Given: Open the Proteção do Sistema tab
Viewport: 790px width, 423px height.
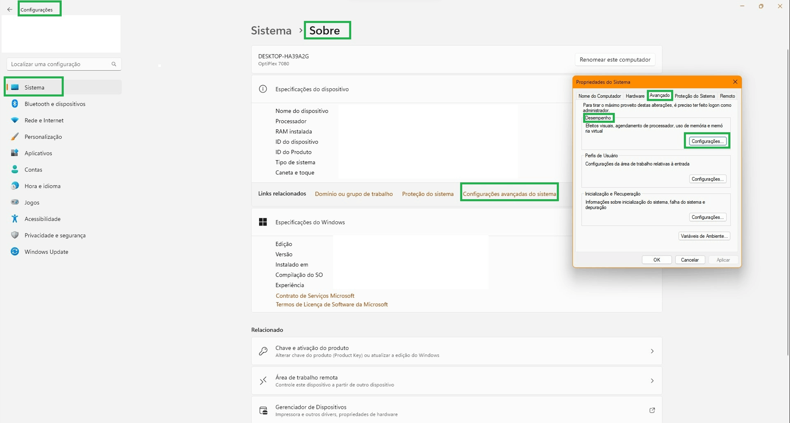Looking at the screenshot, I should [x=694, y=96].
